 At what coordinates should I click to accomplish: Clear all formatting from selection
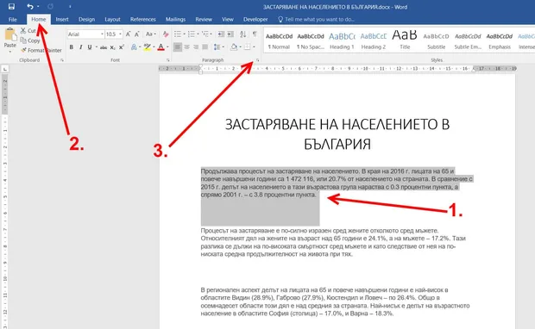166,34
